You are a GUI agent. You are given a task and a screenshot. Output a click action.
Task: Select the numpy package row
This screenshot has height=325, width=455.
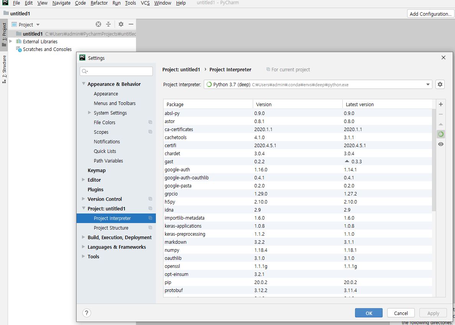[298, 250]
